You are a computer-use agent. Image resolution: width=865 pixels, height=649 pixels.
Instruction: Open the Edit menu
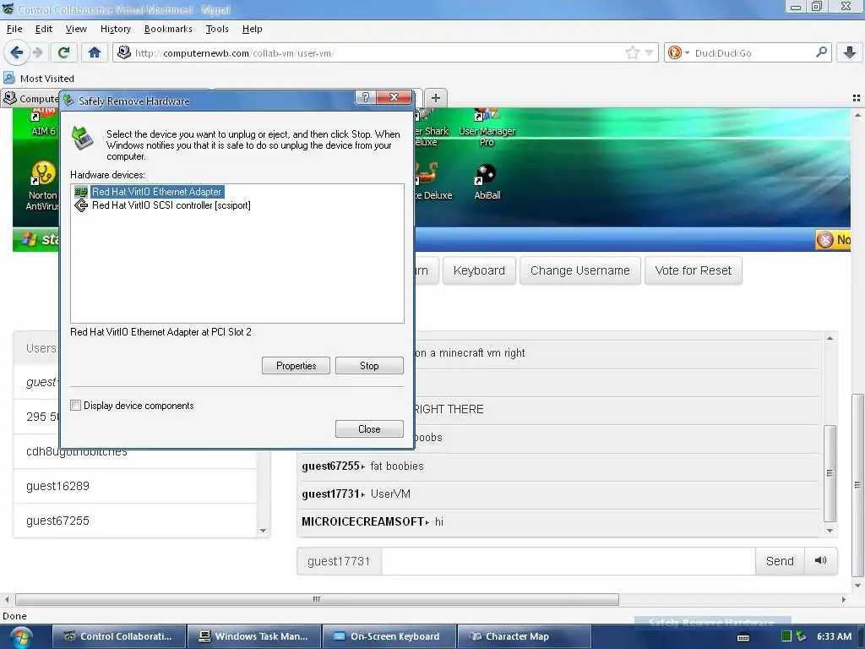pyautogui.click(x=44, y=29)
